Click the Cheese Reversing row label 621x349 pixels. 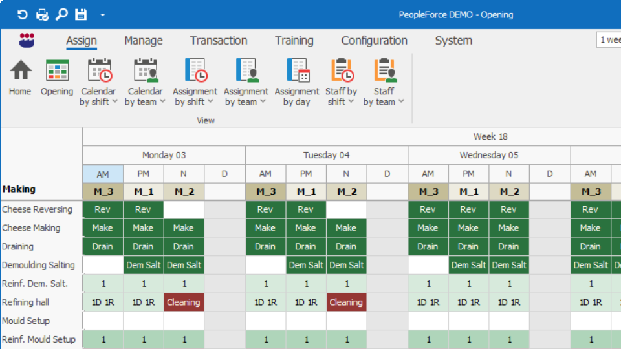(x=38, y=209)
